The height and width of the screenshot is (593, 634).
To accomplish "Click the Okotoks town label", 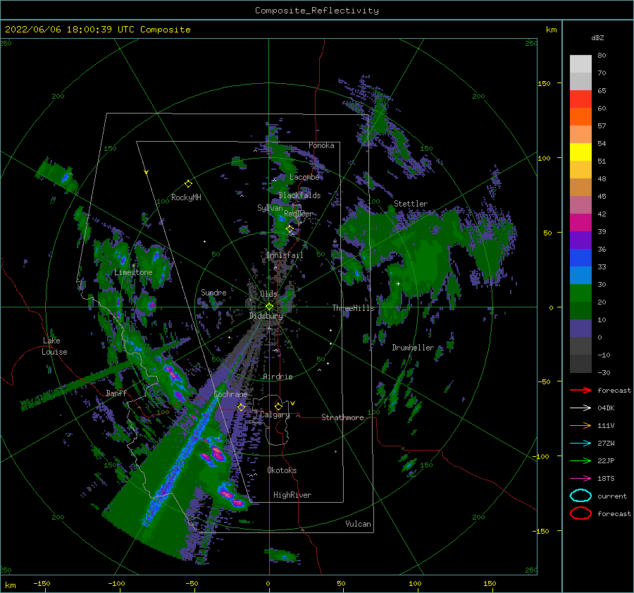I will [x=282, y=470].
